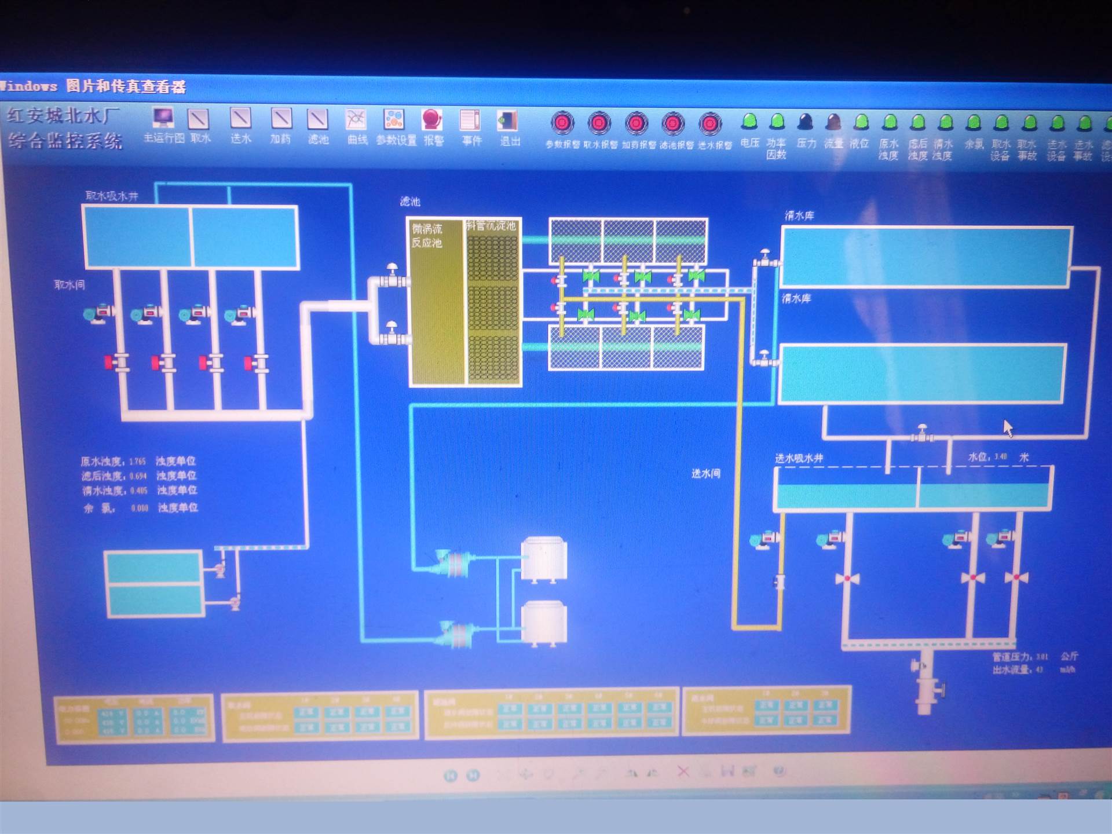Open the 加药 dosing screen icon
The width and height of the screenshot is (1112, 834).
281,119
